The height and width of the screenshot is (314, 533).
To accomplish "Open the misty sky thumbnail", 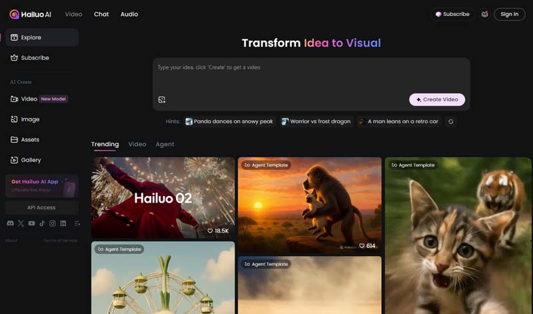I will click(310, 285).
